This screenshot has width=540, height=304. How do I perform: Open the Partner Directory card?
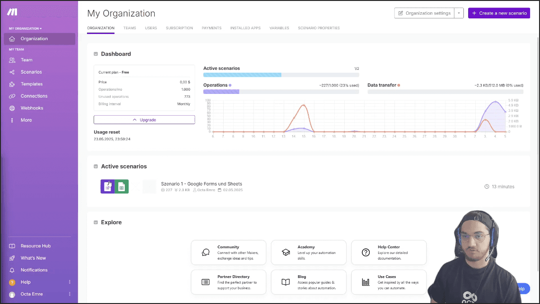click(x=229, y=282)
